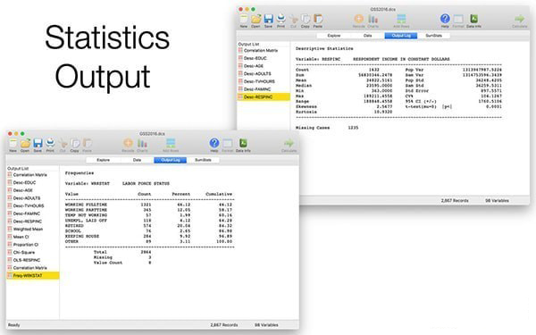Click Format icon in front Frequencies window
This screenshot has width=536, height=335.
(x=228, y=143)
